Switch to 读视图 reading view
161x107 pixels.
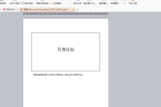pos(3,3)
